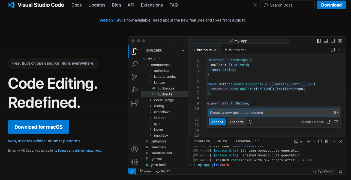Open Run and Debug view icon
Screen dimensions: 351x180
(134, 90)
